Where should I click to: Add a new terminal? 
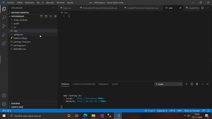pos(186,84)
